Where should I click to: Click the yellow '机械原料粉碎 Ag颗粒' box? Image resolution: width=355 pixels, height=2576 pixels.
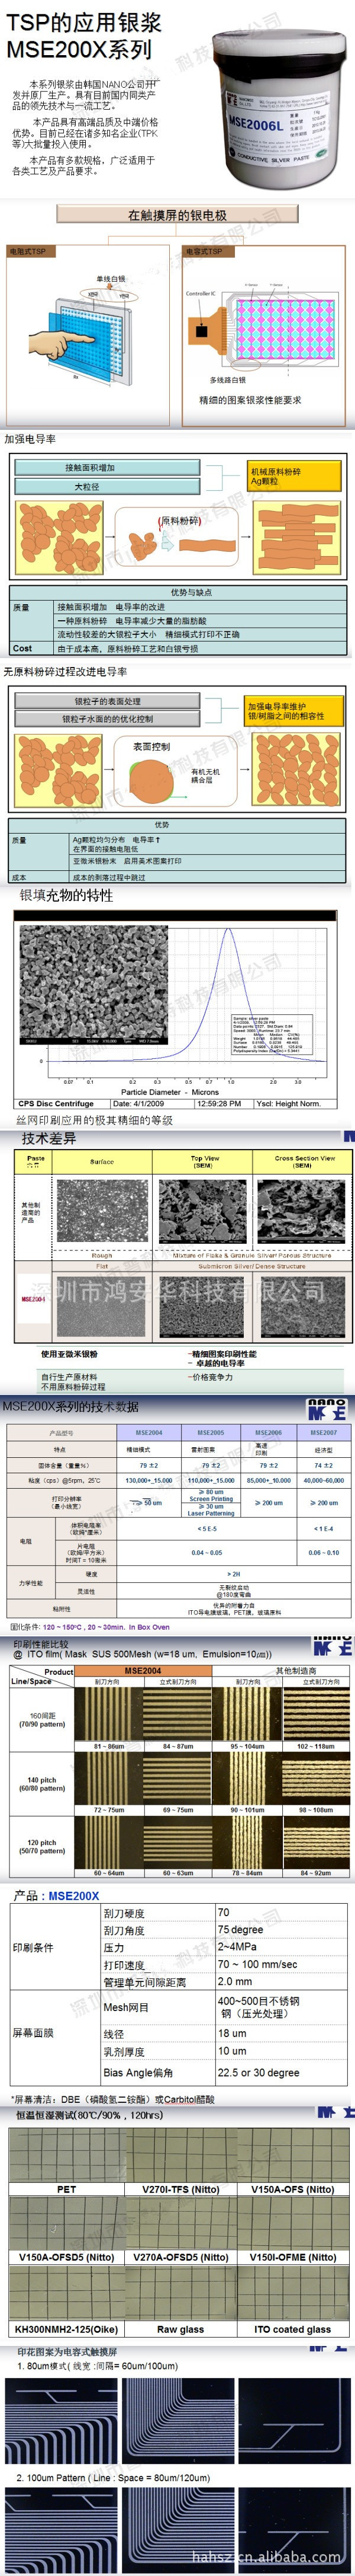[x=295, y=476]
